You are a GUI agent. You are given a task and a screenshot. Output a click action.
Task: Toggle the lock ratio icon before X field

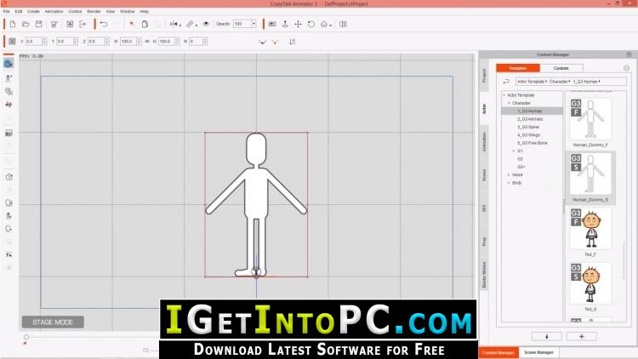(x=12, y=41)
